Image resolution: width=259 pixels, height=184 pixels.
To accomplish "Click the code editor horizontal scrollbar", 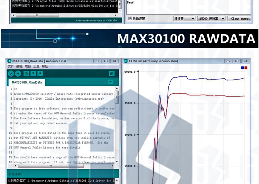I will (63, 166).
